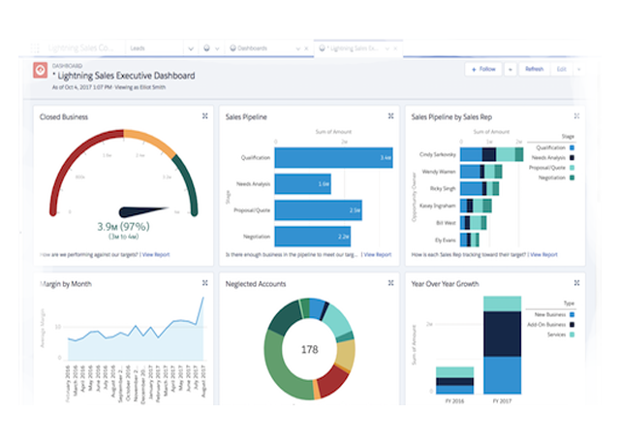Screen dimensions: 620x446
Task: Click the 3.9M (97%) gauge value
Action: [123, 226]
